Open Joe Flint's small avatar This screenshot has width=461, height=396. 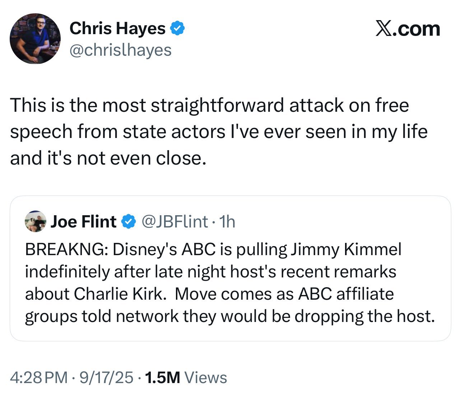[36, 221]
